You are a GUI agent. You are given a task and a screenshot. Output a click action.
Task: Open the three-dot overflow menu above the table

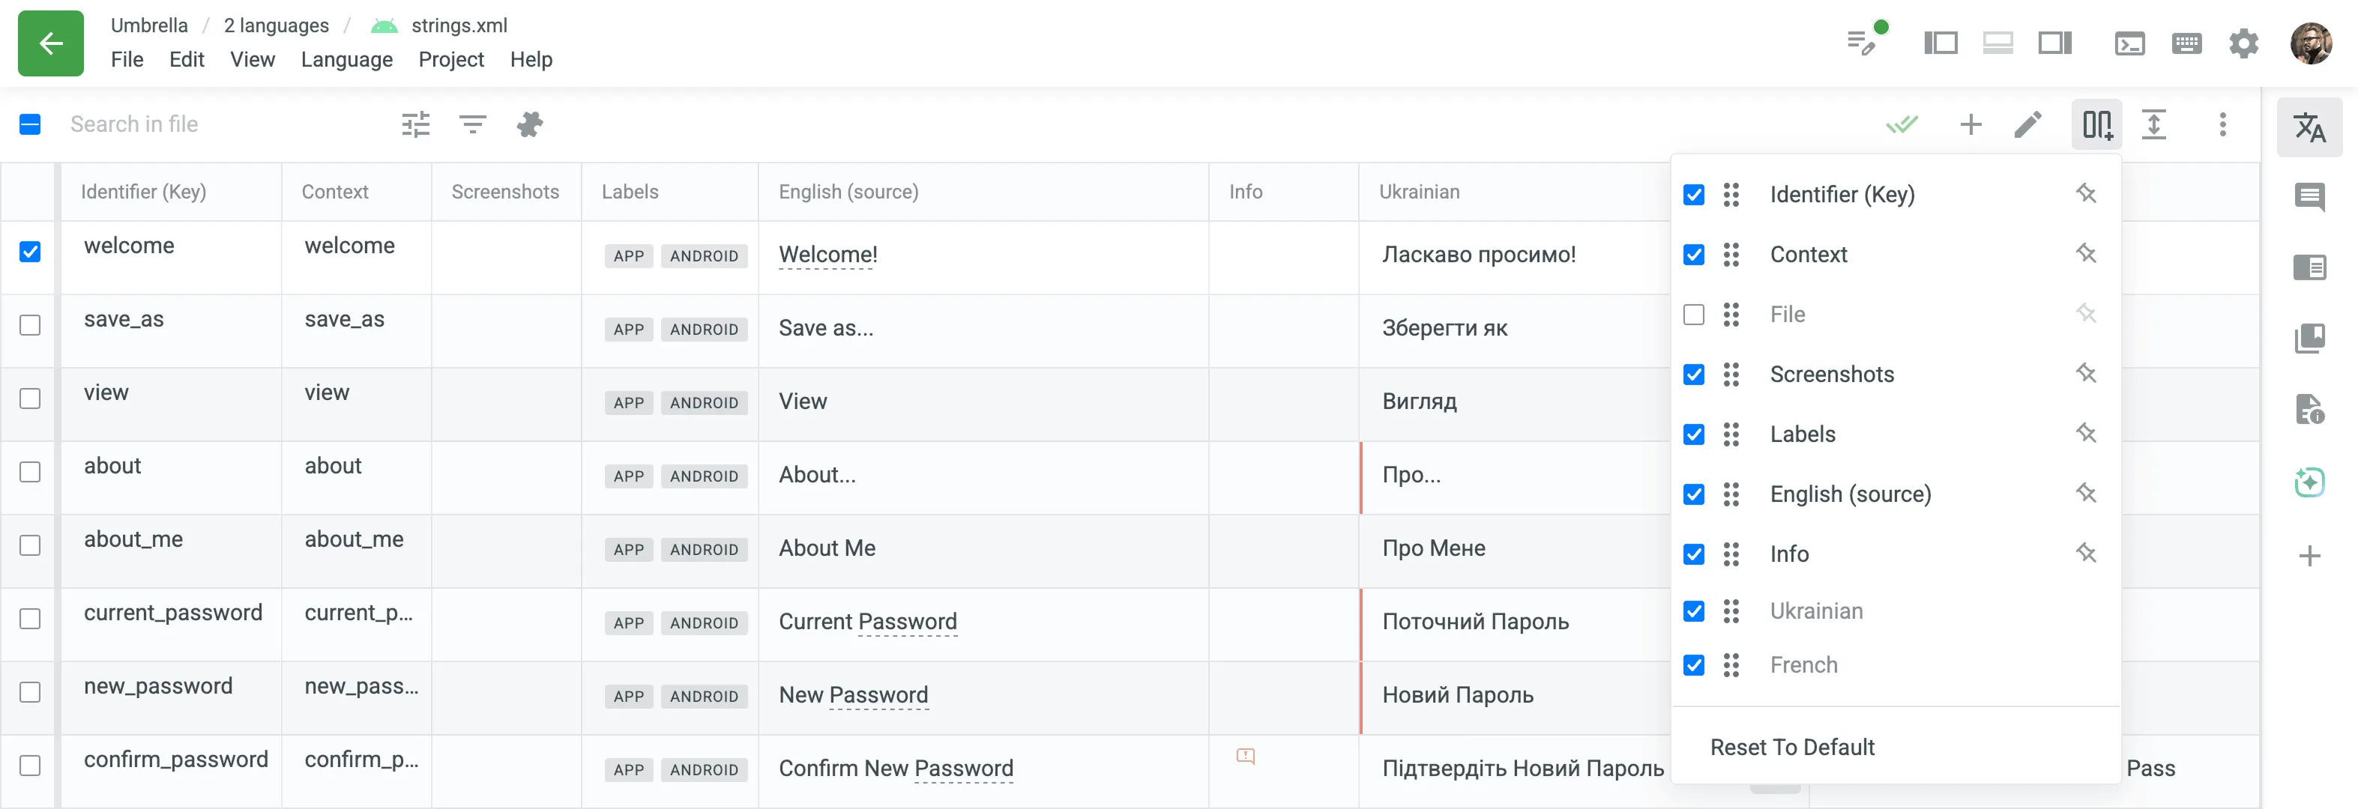(2222, 124)
